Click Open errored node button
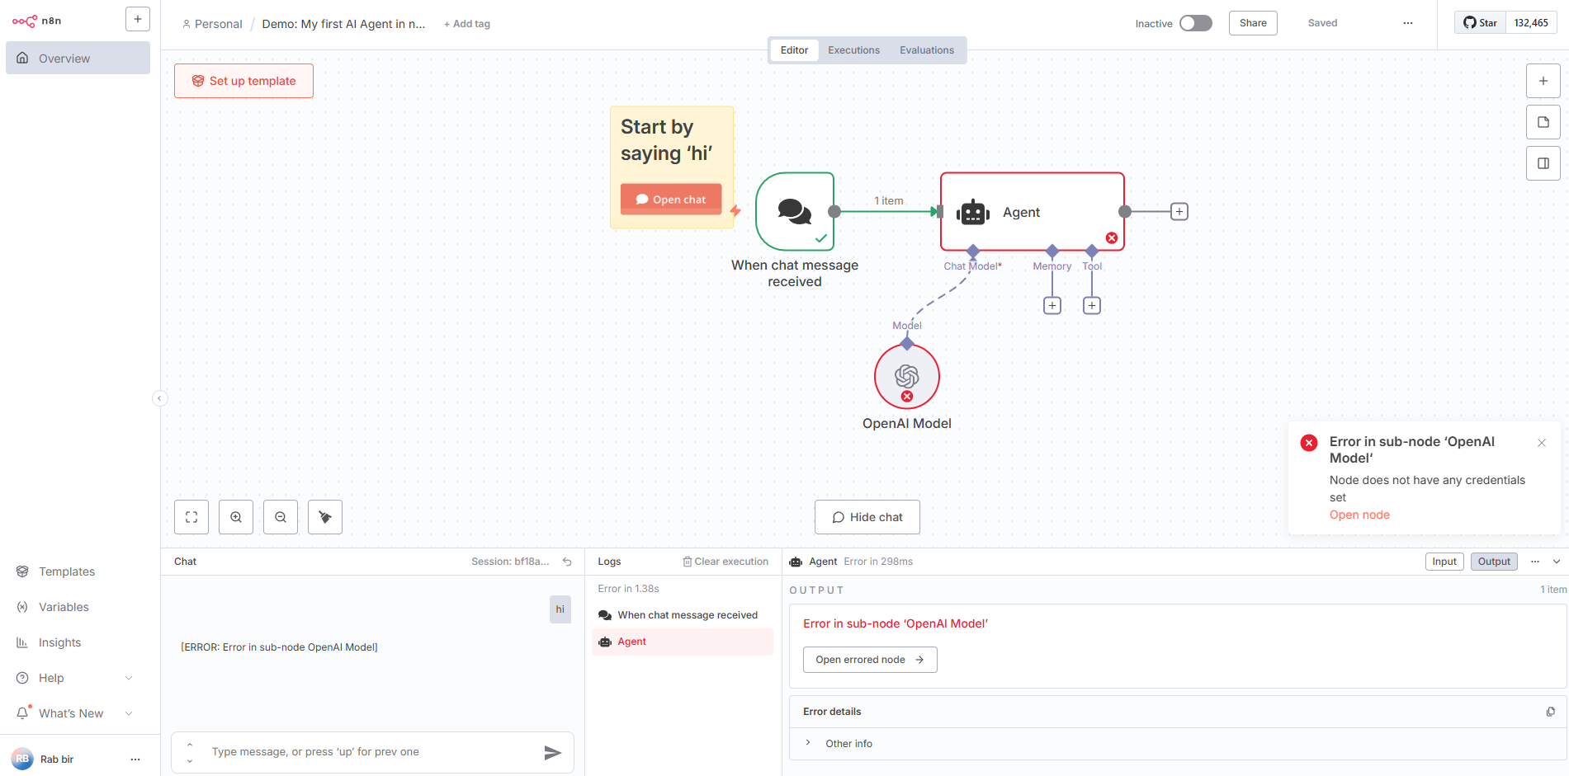 870,660
